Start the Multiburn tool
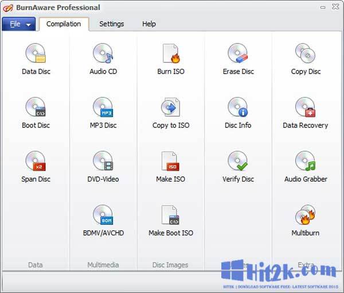The width and height of the screenshot is (344, 293). point(306,221)
